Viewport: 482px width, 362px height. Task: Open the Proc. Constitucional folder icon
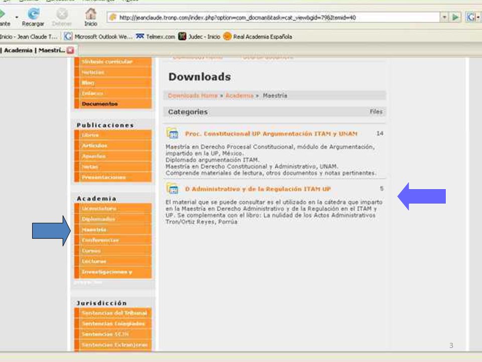pos(172,133)
